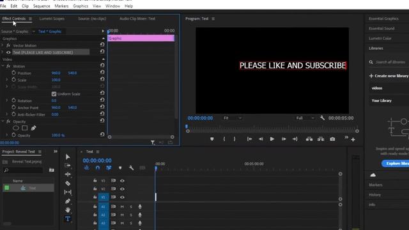Lock the V3 track
Viewport: 409px width, 230px height.
click(x=95, y=180)
